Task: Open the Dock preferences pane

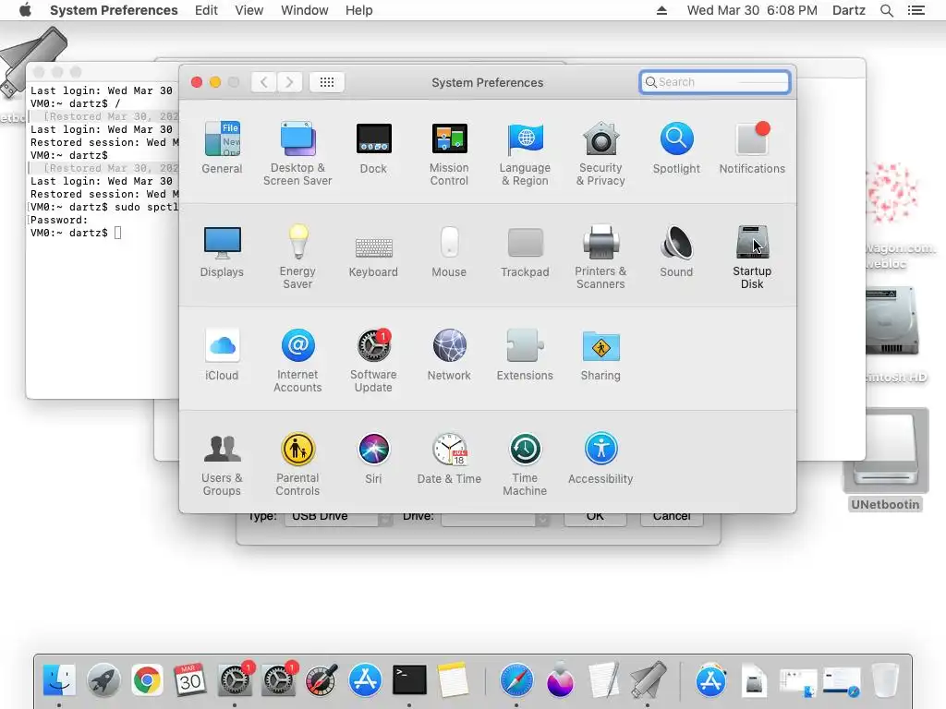Action: pos(373,148)
